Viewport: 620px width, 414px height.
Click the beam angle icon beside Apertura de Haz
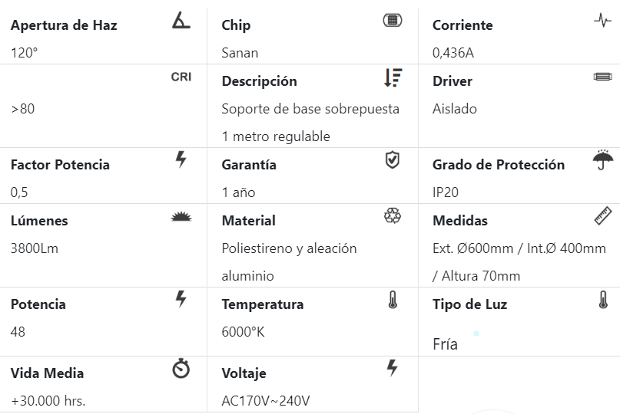181,21
